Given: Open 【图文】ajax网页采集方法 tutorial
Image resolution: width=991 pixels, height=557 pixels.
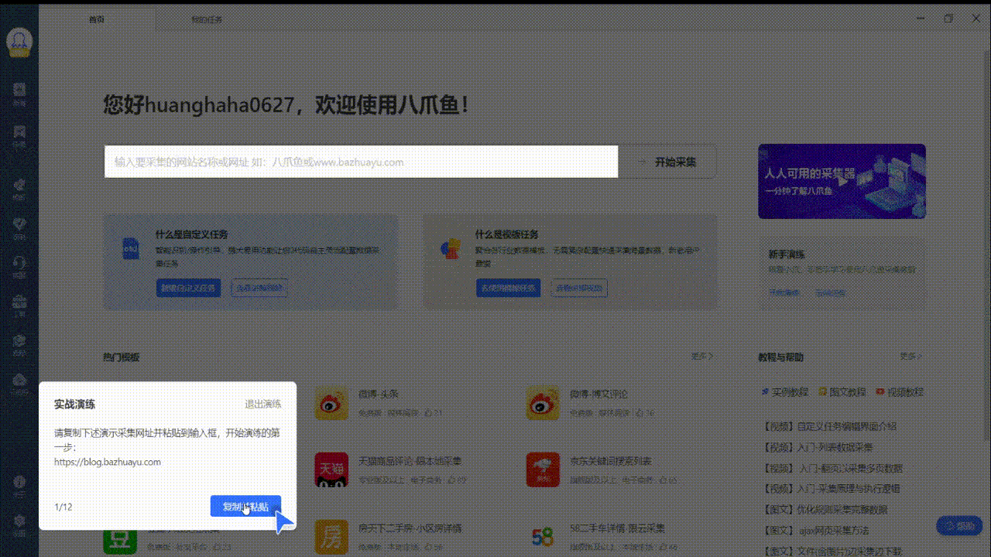Looking at the screenshot, I should tap(818, 531).
